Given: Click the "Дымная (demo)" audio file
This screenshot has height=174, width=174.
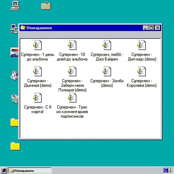Looking at the screenshot, I should tap(38, 72).
